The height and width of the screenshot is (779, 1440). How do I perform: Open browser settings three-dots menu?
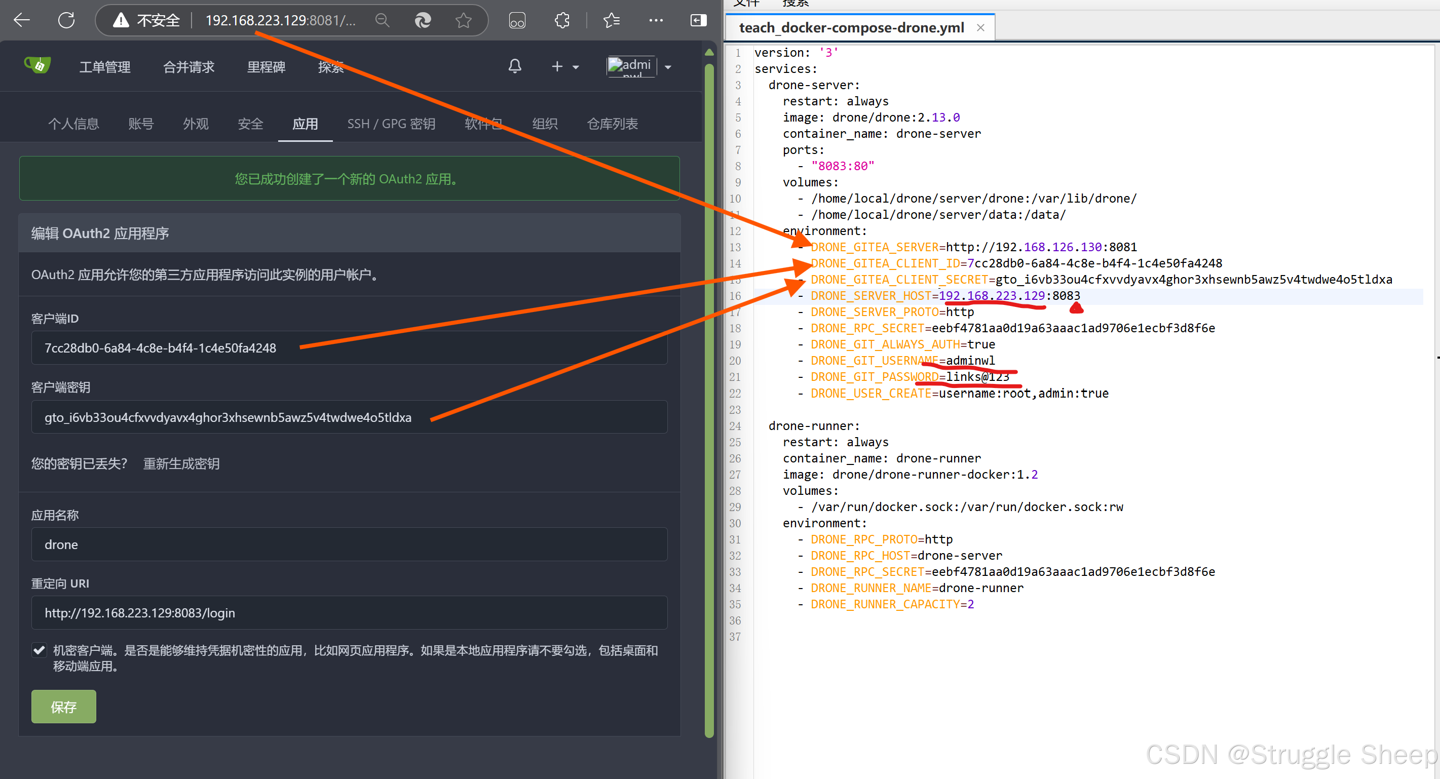(x=656, y=21)
